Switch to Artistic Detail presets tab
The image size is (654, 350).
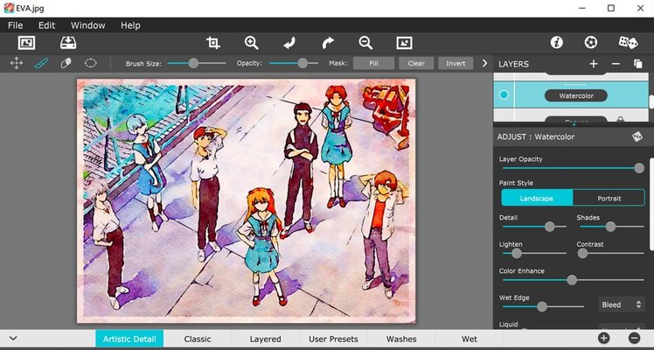click(x=129, y=339)
